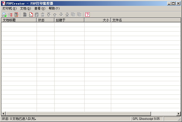This screenshot has height=122, width=182.
Task: Click the move-to-bottom arrow with bar
Action: point(67,15)
